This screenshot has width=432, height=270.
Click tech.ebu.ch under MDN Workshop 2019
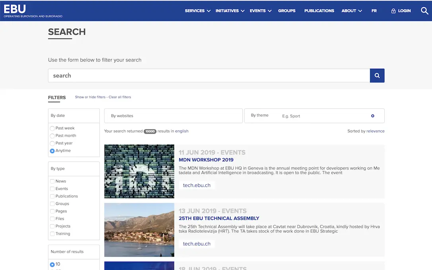(197, 185)
